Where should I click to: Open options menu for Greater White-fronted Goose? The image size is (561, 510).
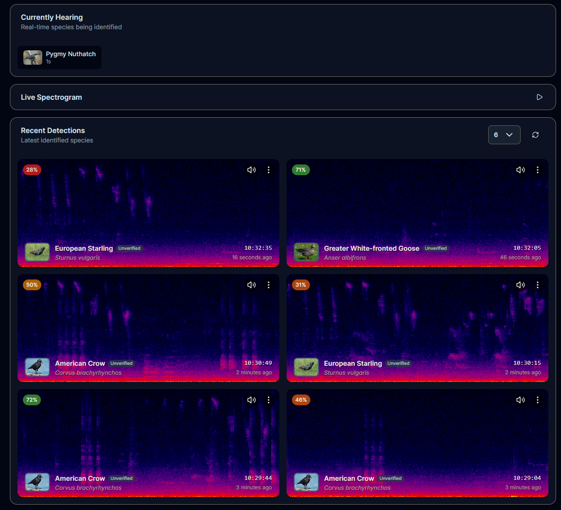tap(537, 170)
